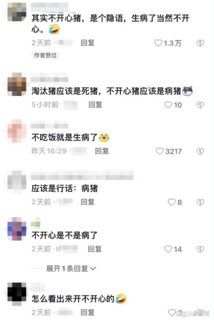Dislike the 不开心是不是病了 comment
This screenshot has width=214, height=320.
(x=200, y=249)
